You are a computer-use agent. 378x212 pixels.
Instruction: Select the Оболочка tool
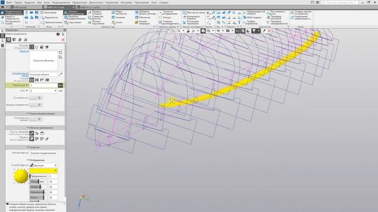pyautogui.click(x=142, y=18)
